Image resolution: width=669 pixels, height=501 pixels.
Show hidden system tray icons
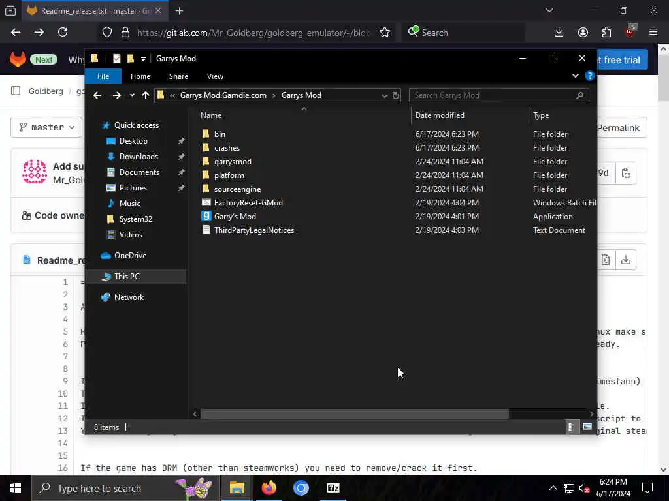[x=553, y=488]
